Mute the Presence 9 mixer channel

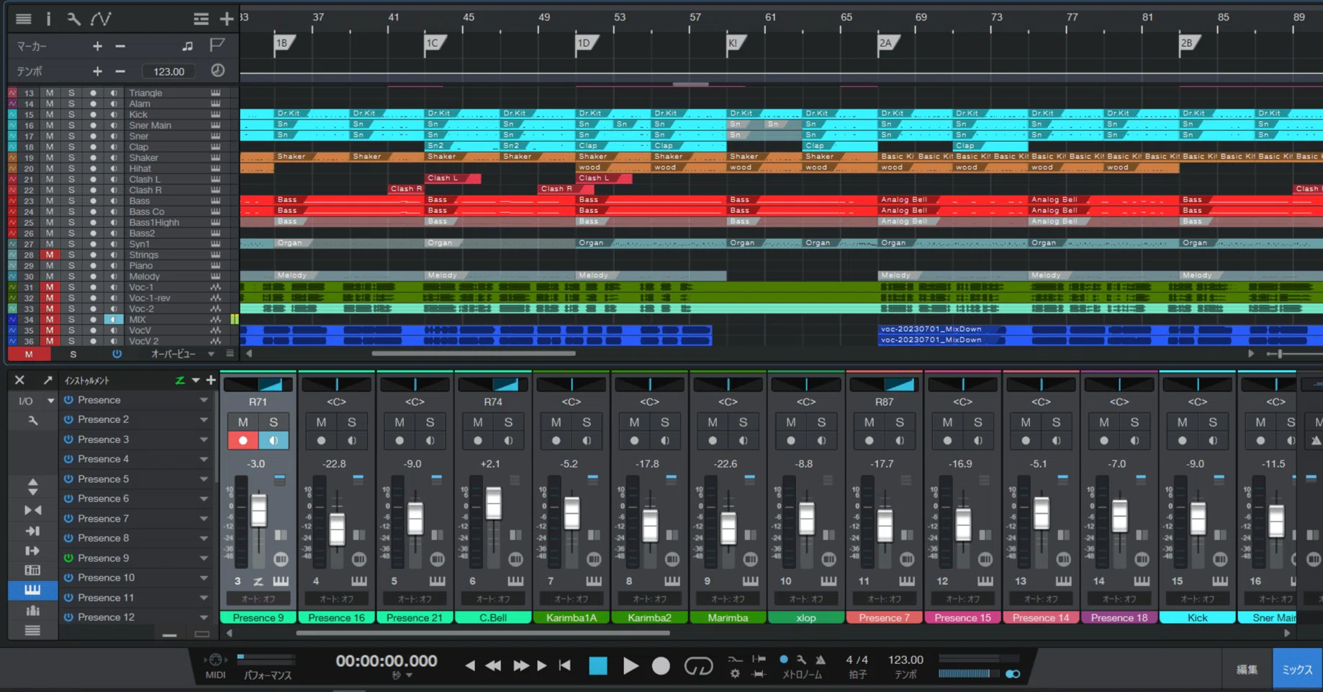point(243,422)
